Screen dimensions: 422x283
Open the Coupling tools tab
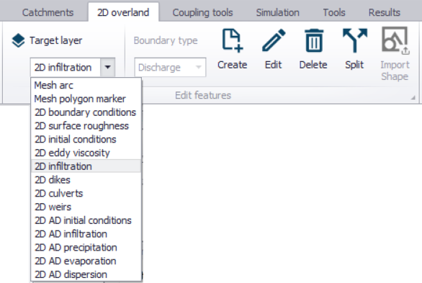[x=202, y=12]
